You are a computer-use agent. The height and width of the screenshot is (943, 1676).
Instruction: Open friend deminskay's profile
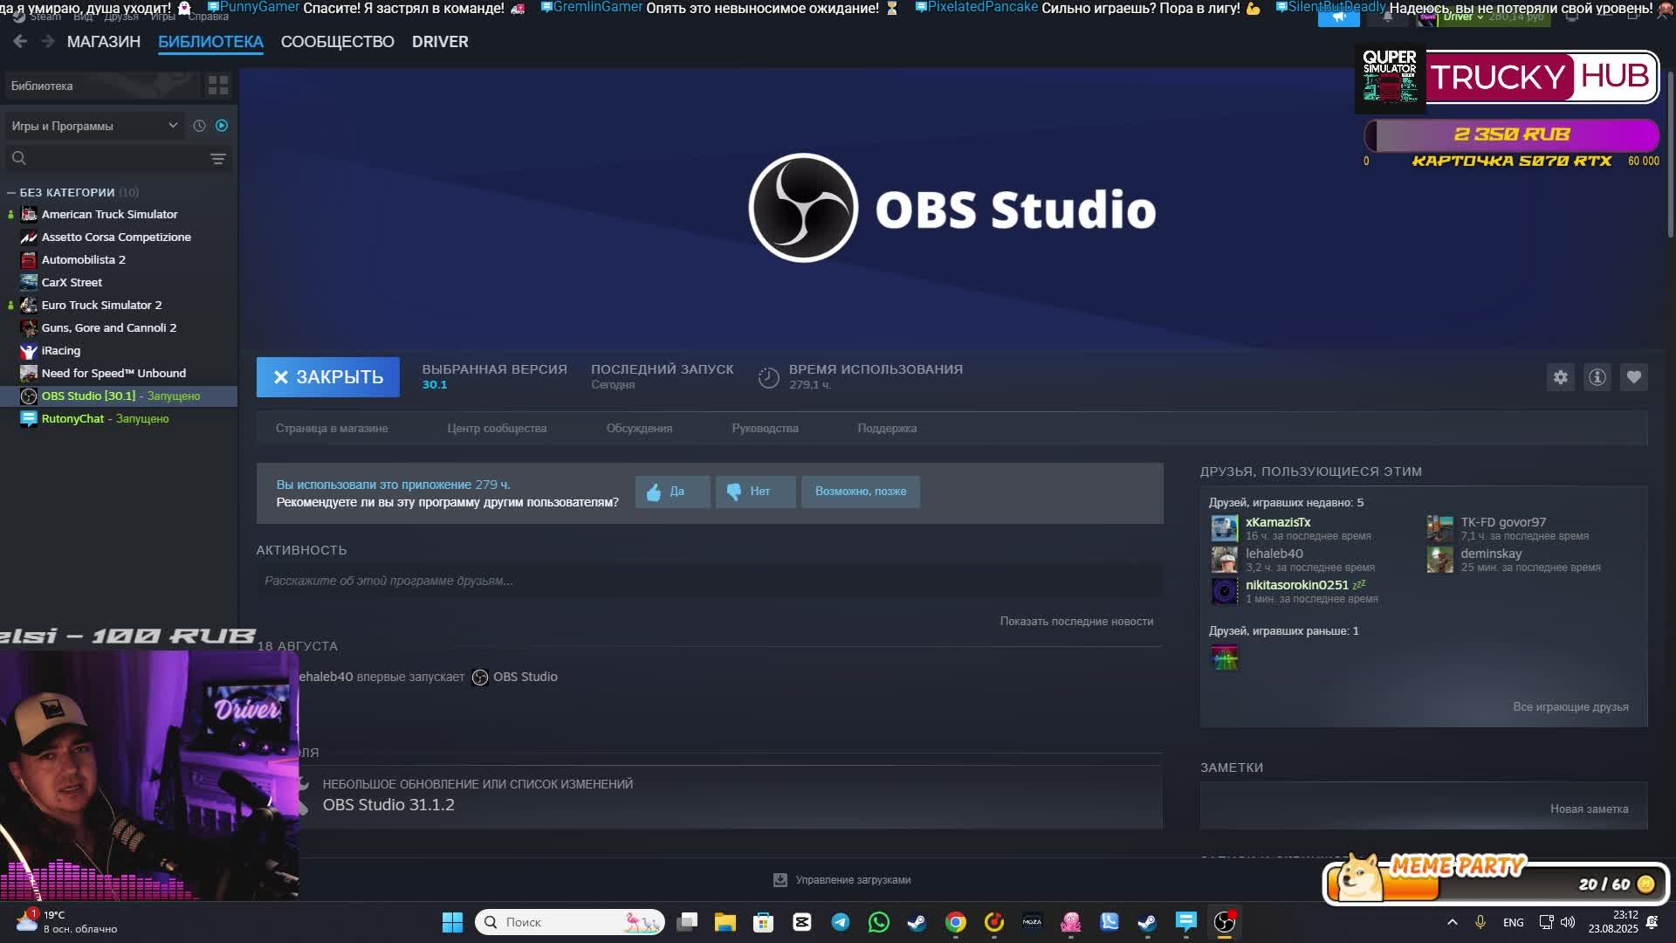click(1491, 554)
